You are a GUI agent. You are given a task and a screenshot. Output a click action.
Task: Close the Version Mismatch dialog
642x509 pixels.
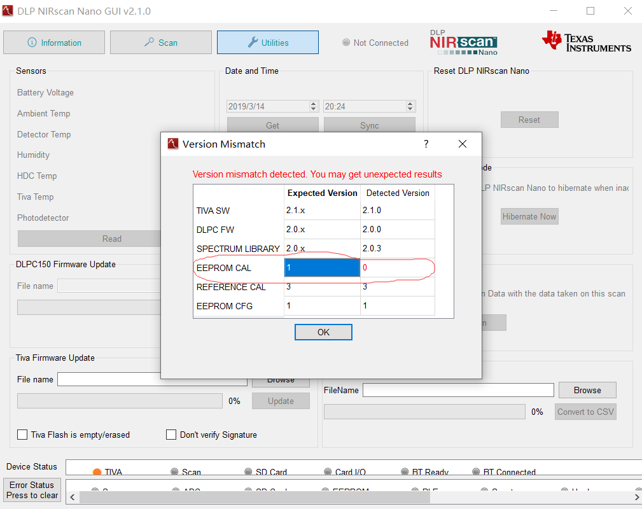[463, 144]
